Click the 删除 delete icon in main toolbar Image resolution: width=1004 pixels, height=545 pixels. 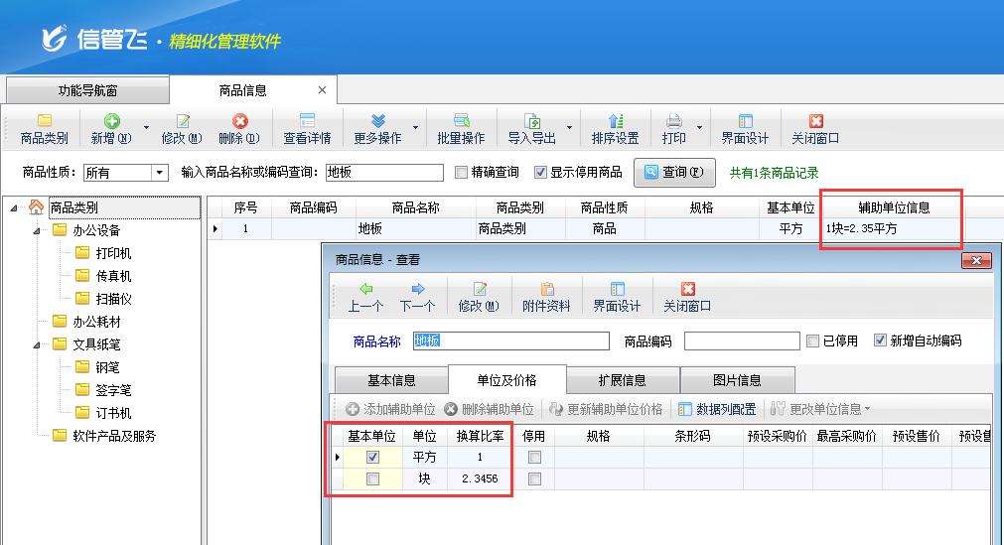[x=238, y=128]
